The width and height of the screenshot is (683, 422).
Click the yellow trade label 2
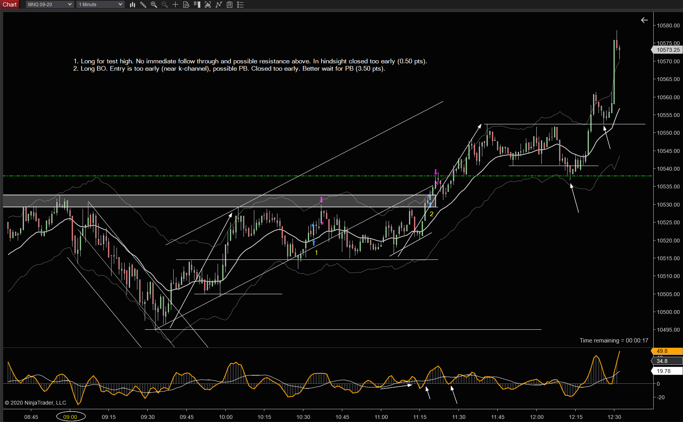(x=431, y=214)
